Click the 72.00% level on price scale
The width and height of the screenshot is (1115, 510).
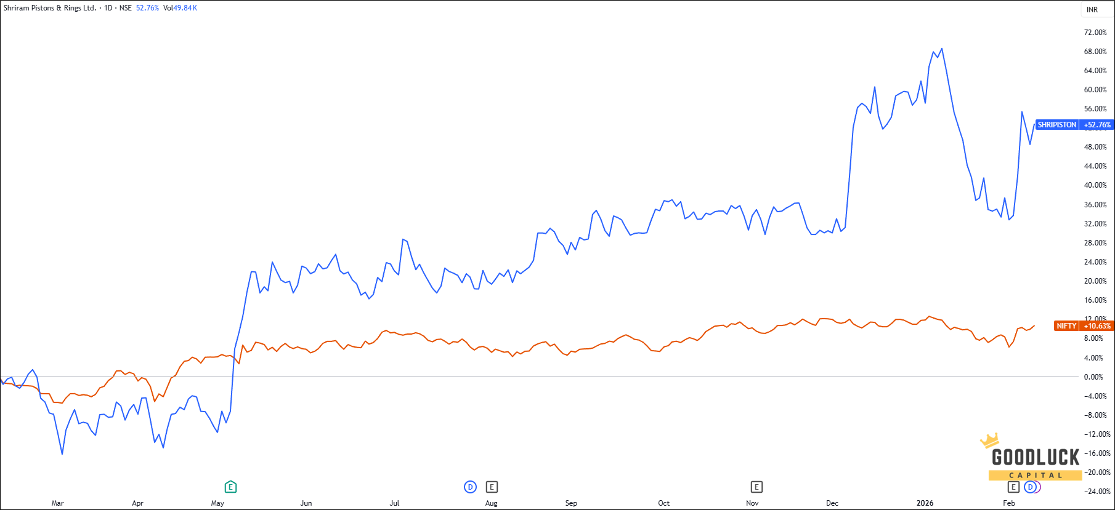(x=1095, y=33)
